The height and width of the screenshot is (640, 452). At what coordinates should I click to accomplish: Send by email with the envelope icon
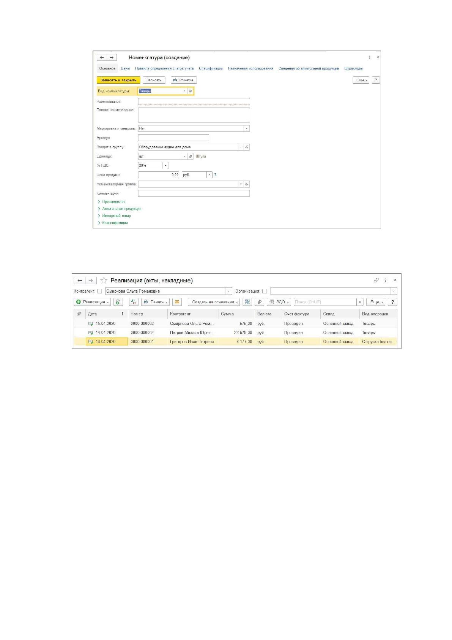click(x=177, y=302)
